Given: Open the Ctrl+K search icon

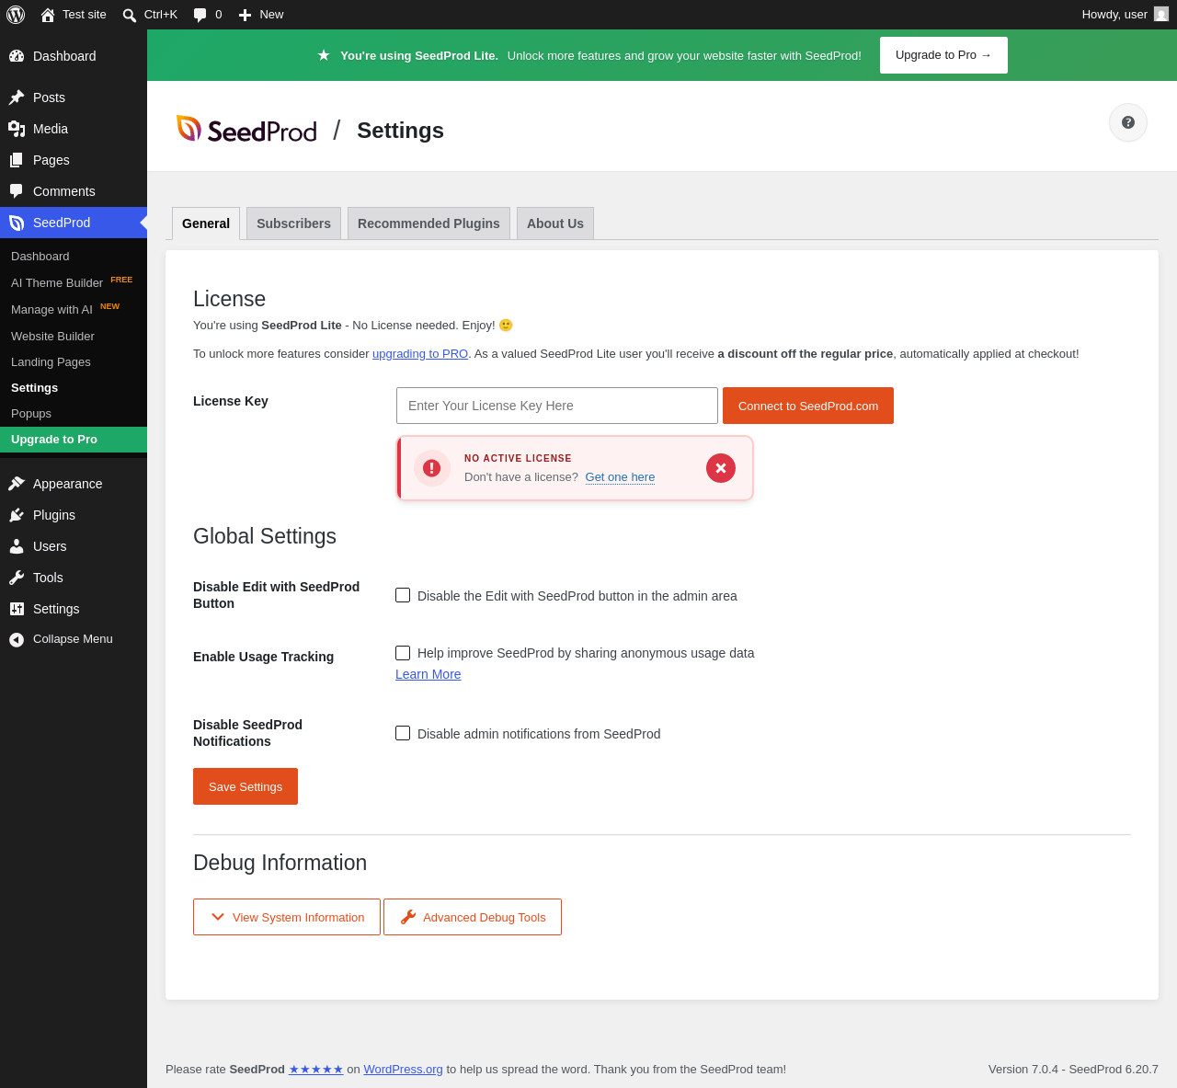Looking at the screenshot, I should [x=130, y=15].
